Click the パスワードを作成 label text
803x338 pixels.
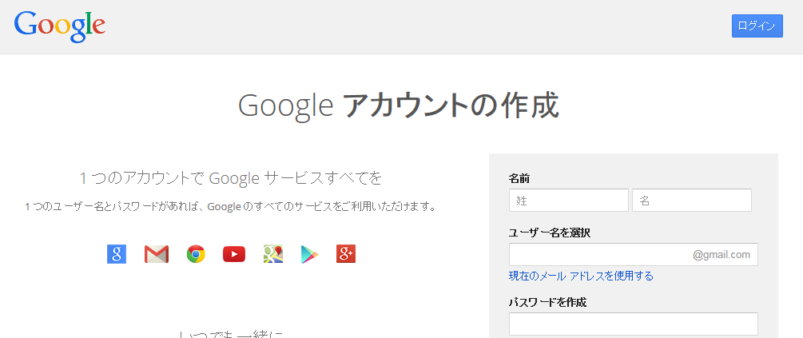[548, 302]
